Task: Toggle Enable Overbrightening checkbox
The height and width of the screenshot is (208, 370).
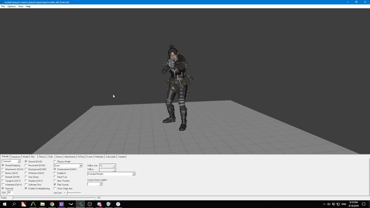Action: pyautogui.click(x=26, y=188)
